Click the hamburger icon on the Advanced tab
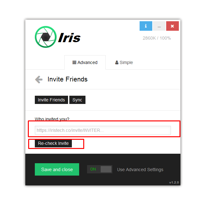This screenshot has width=220, height=206. (x=74, y=62)
